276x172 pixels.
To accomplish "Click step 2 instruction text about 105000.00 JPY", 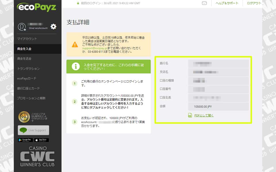I will [112, 101].
